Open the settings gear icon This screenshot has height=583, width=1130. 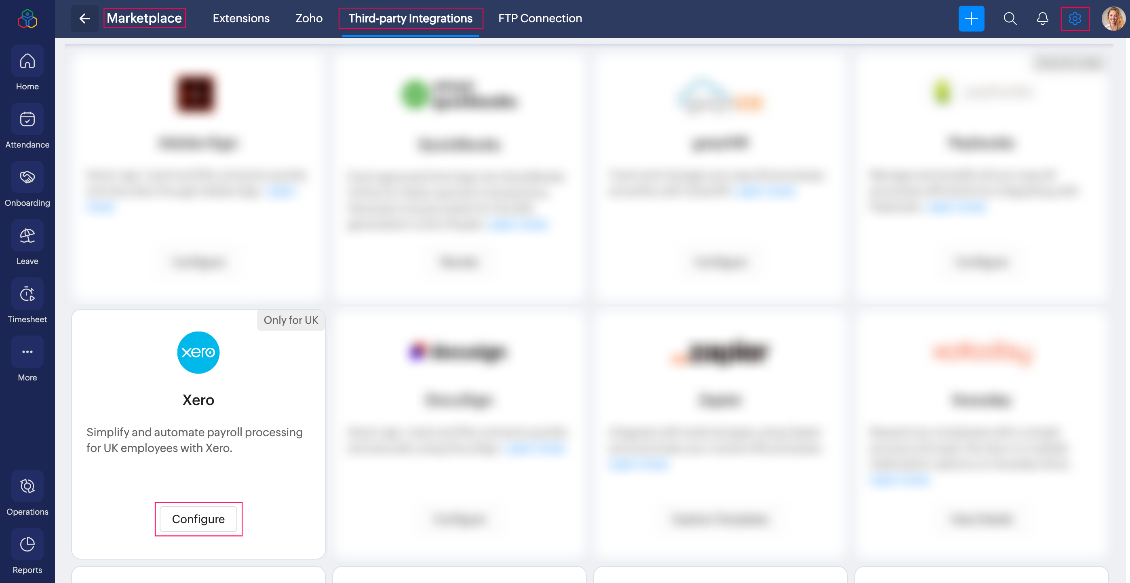tap(1075, 19)
